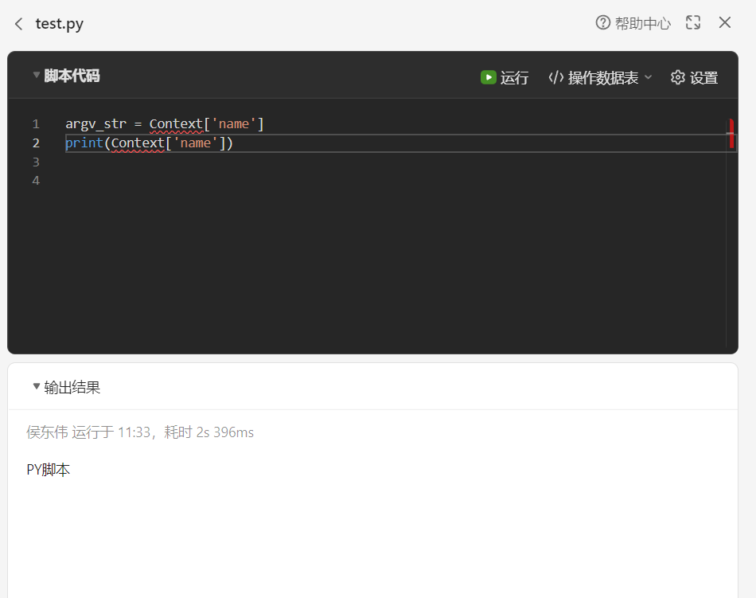Select line number 1 in the gutter
Image resolution: width=756 pixels, height=598 pixels.
36,124
